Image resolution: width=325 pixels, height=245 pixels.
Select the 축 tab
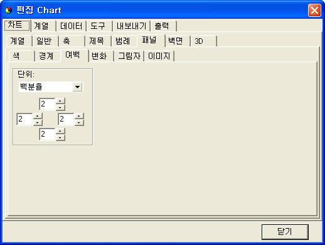(72, 41)
